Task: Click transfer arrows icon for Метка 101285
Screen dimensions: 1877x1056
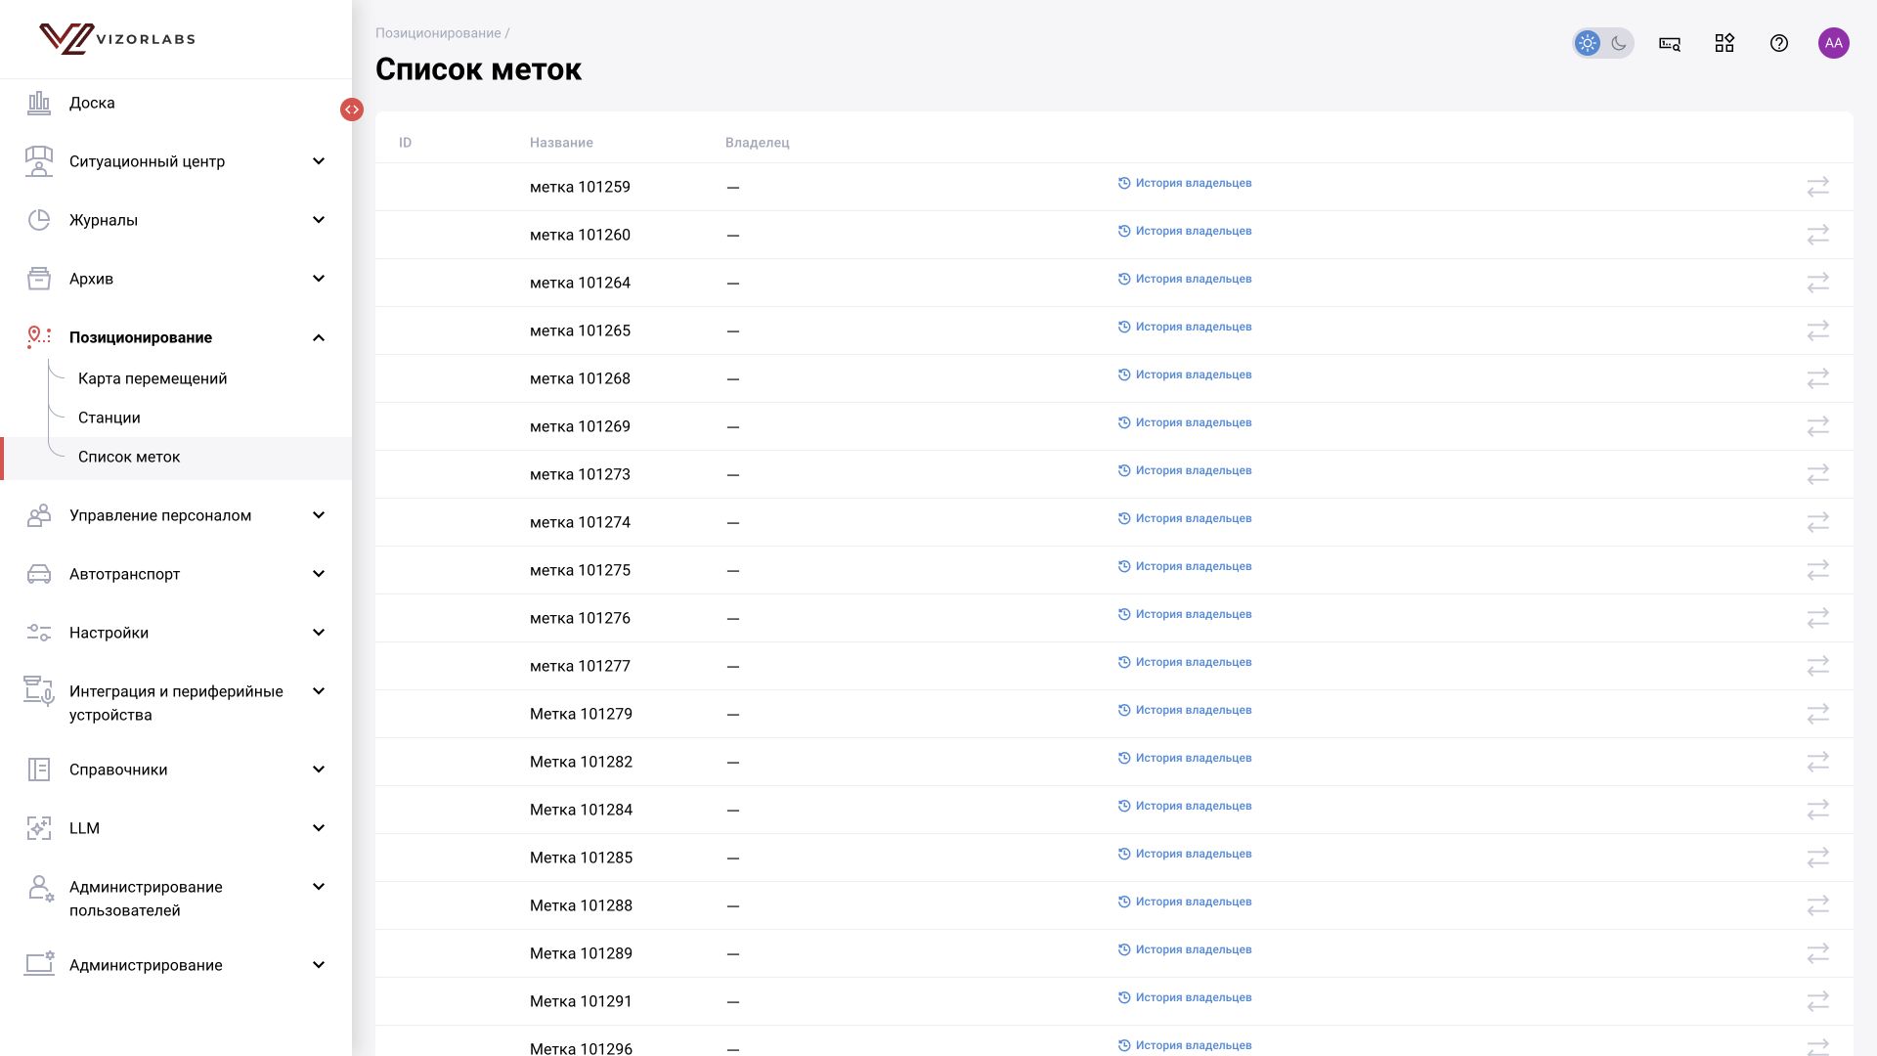Action: point(1818,858)
